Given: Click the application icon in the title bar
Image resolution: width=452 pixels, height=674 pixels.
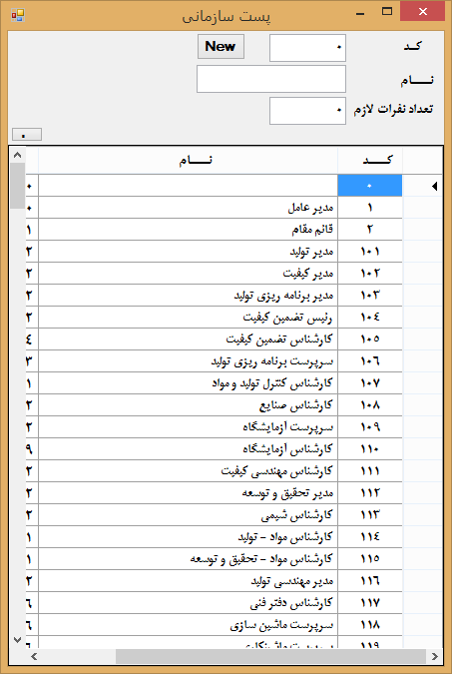Looking at the screenshot, I should [x=18, y=15].
